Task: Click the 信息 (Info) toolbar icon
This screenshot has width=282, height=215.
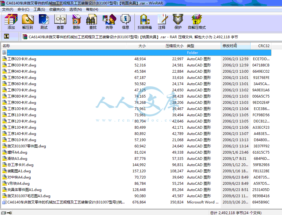Action: (125, 19)
